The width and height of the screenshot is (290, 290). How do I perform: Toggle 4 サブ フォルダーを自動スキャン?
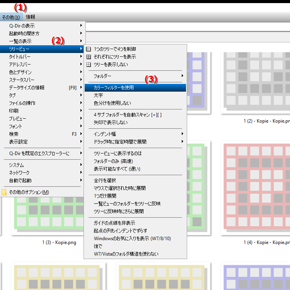(x=135, y=115)
